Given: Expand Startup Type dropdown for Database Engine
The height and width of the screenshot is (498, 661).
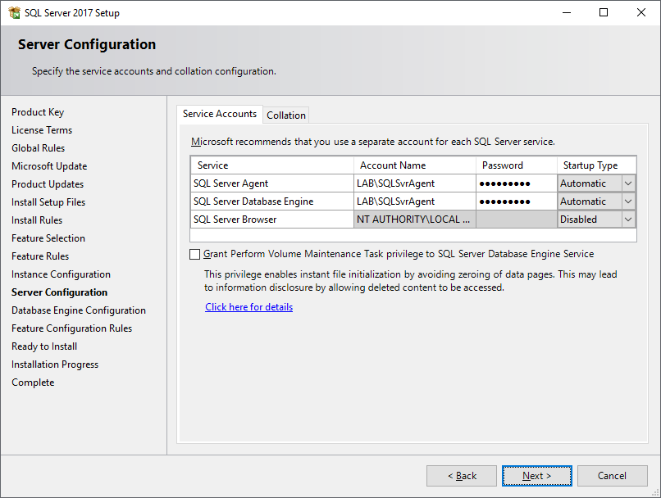Looking at the screenshot, I should point(628,201).
